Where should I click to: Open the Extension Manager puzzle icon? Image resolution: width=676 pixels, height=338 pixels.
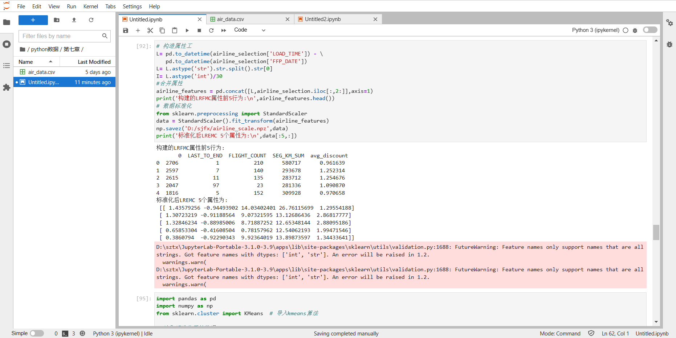tap(7, 87)
